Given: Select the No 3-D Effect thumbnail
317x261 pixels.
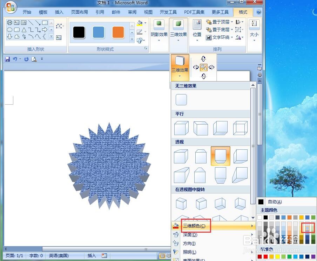Looking at the screenshot, I should tap(181, 100).
